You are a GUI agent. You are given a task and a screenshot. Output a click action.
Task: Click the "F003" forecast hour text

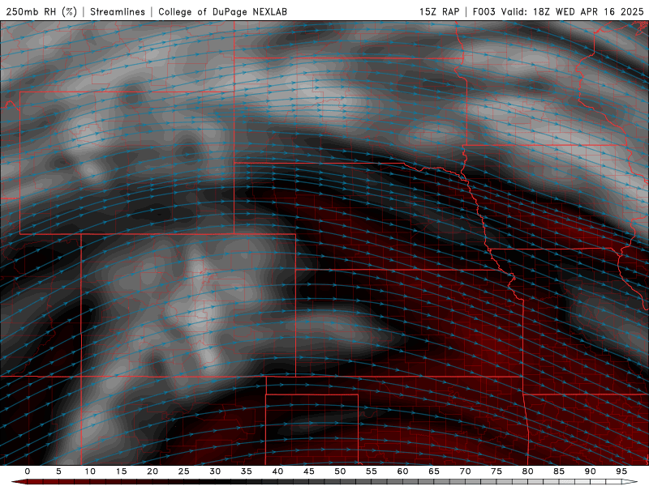[x=484, y=11]
